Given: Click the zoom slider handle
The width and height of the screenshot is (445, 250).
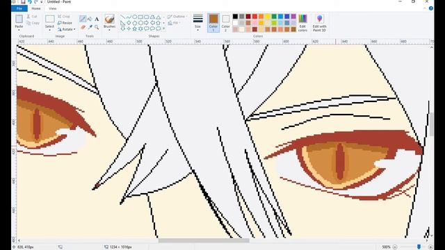Looking at the screenshot, I should tap(419, 247).
